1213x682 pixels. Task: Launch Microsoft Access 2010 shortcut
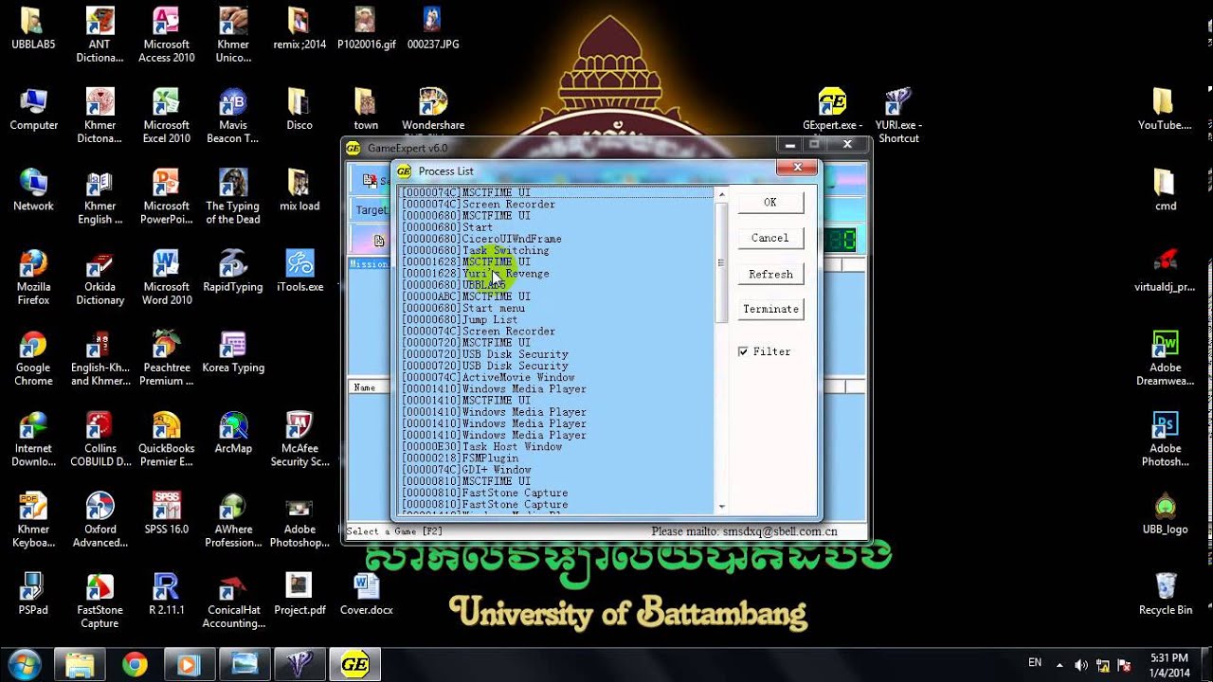(x=166, y=35)
